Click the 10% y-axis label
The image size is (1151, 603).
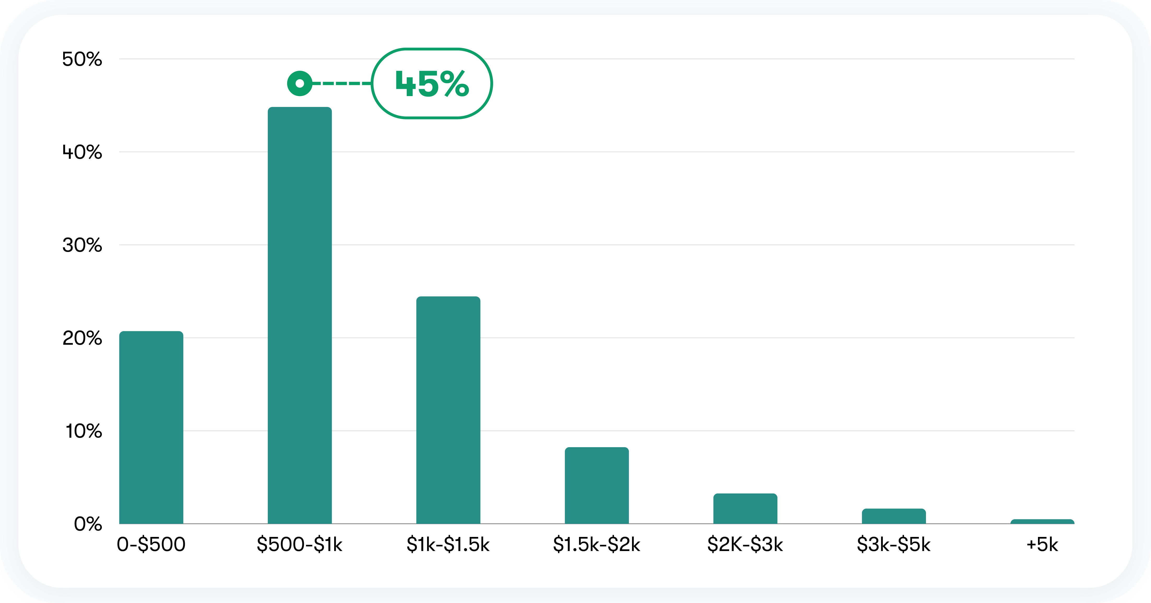tap(84, 431)
